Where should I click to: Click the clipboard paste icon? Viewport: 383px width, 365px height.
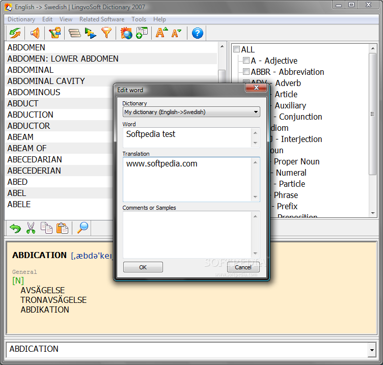[62, 228]
